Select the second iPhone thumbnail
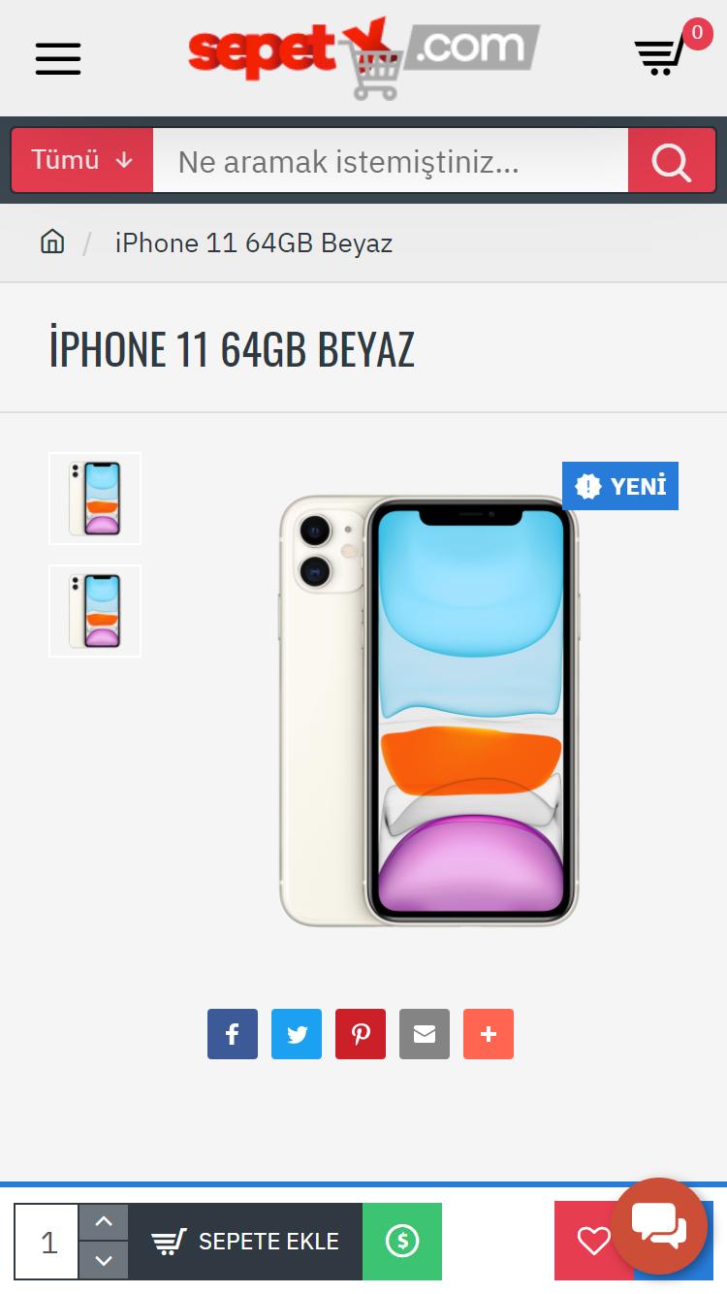 (95, 611)
